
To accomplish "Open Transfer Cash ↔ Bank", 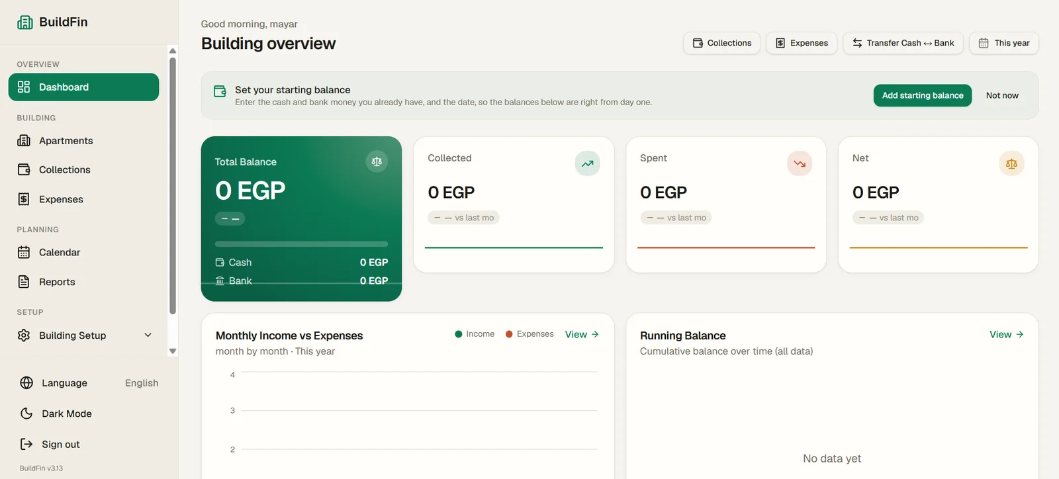I will (903, 43).
